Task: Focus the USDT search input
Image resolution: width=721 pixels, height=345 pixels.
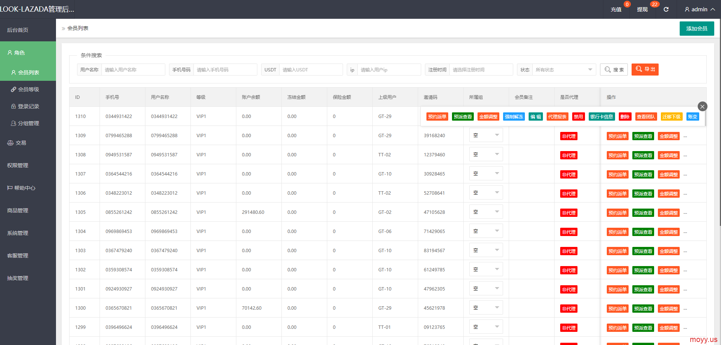Action: 311,70
